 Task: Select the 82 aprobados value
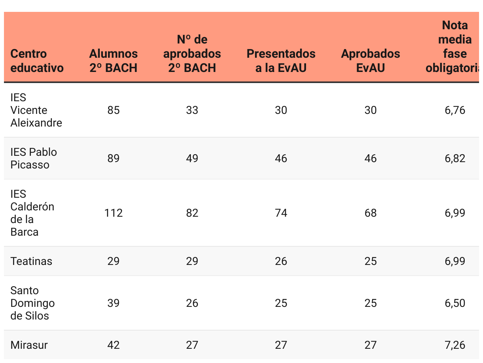point(192,213)
